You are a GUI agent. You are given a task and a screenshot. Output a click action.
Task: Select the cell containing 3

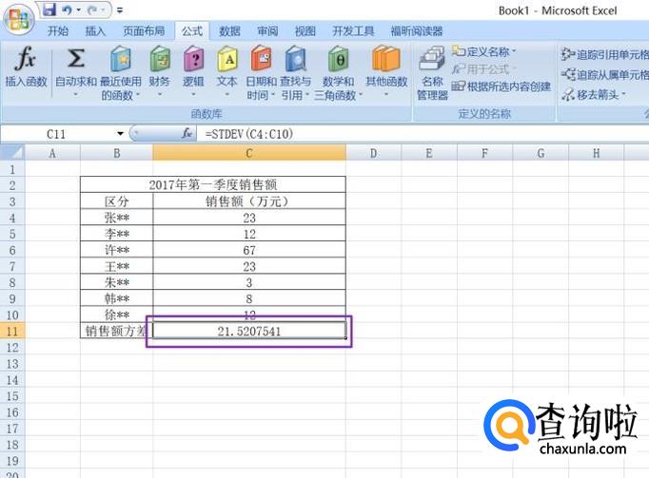pyautogui.click(x=249, y=282)
